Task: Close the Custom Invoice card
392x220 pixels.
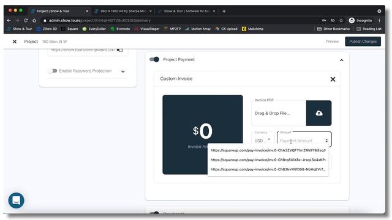Action: point(333,79)
